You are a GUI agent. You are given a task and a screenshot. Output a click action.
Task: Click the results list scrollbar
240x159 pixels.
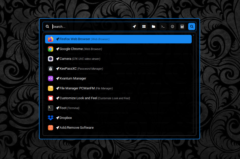pyautogui.click(x=193, y=84)
